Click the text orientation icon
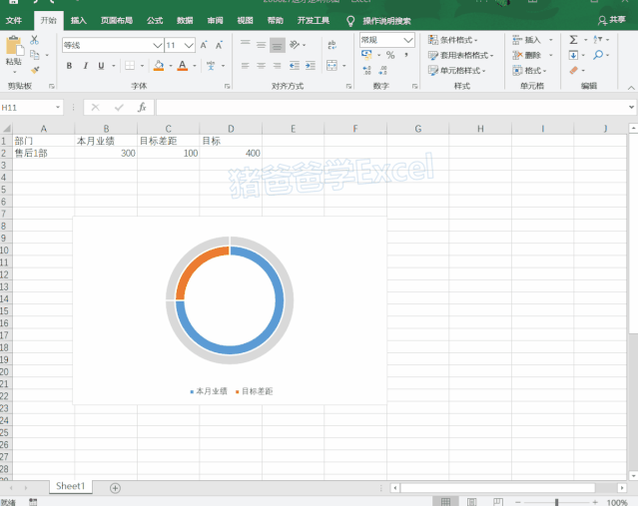This screenshot has height=506, width=638. (295, 45)
